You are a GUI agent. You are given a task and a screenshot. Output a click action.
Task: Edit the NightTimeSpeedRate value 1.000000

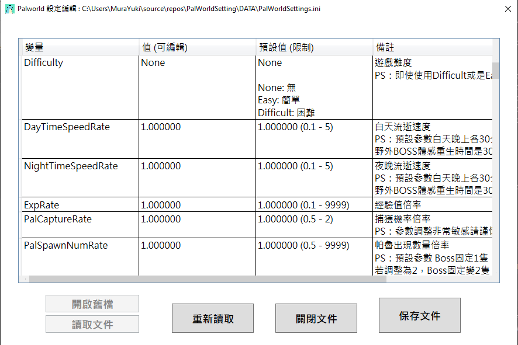pos(197,178)
